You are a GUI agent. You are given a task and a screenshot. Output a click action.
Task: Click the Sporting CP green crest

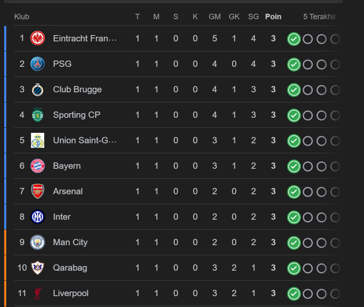point(38,115)
